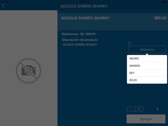The height and width of the screenshot is (126, 168).
Task: Increase quantity with the plus button
Action: (139, 109)
